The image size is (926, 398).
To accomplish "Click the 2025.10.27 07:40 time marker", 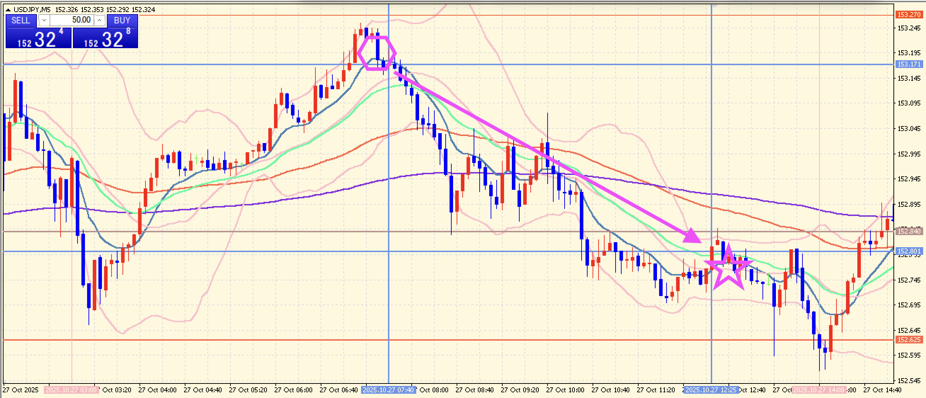I will coord(388,390).
